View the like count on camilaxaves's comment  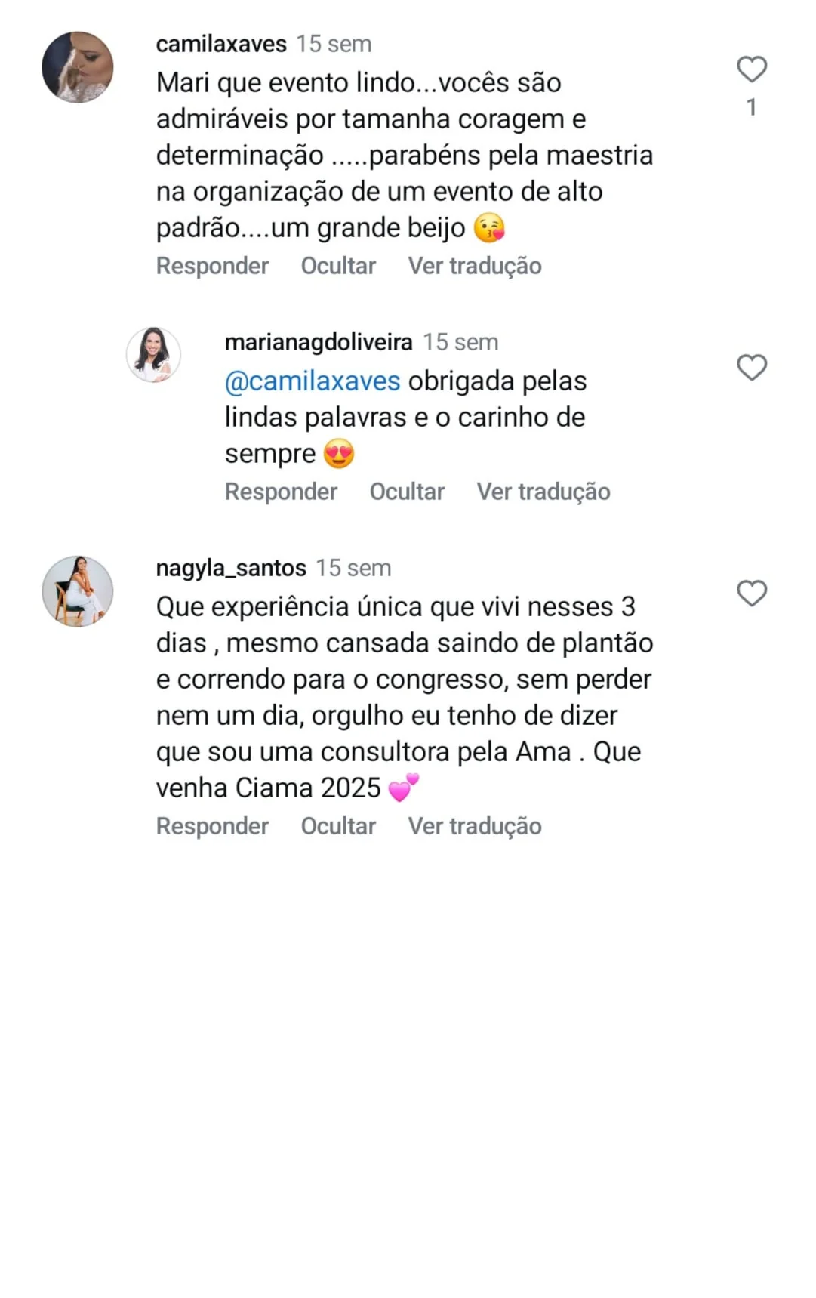(x=751, y=107)
